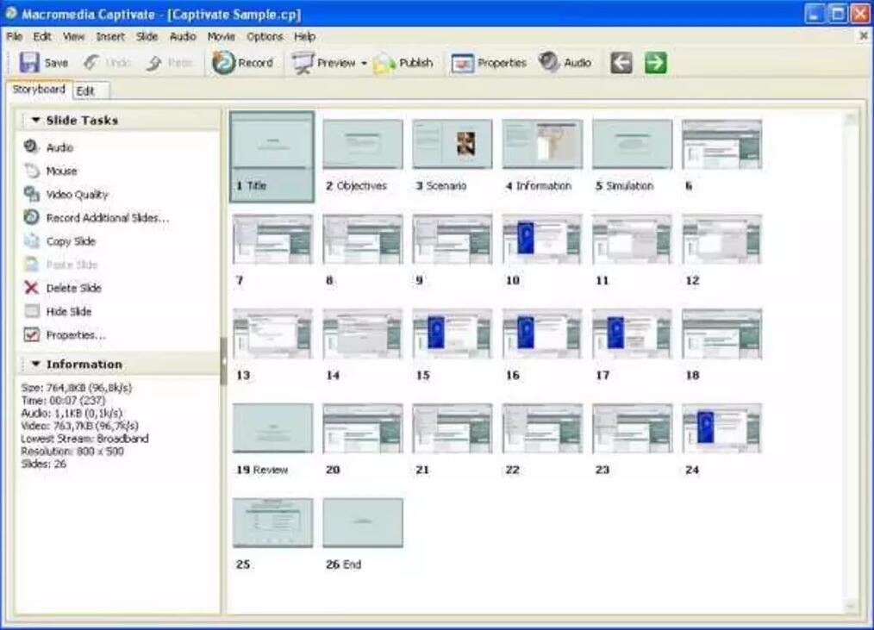
Task: Click the Copy Slide link
Action: pos(71,240)
